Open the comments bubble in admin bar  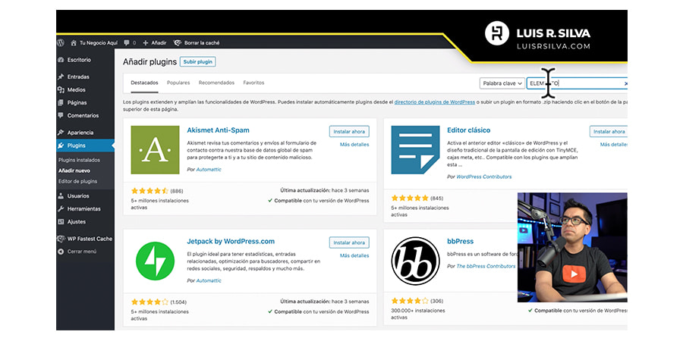(127, 42)
